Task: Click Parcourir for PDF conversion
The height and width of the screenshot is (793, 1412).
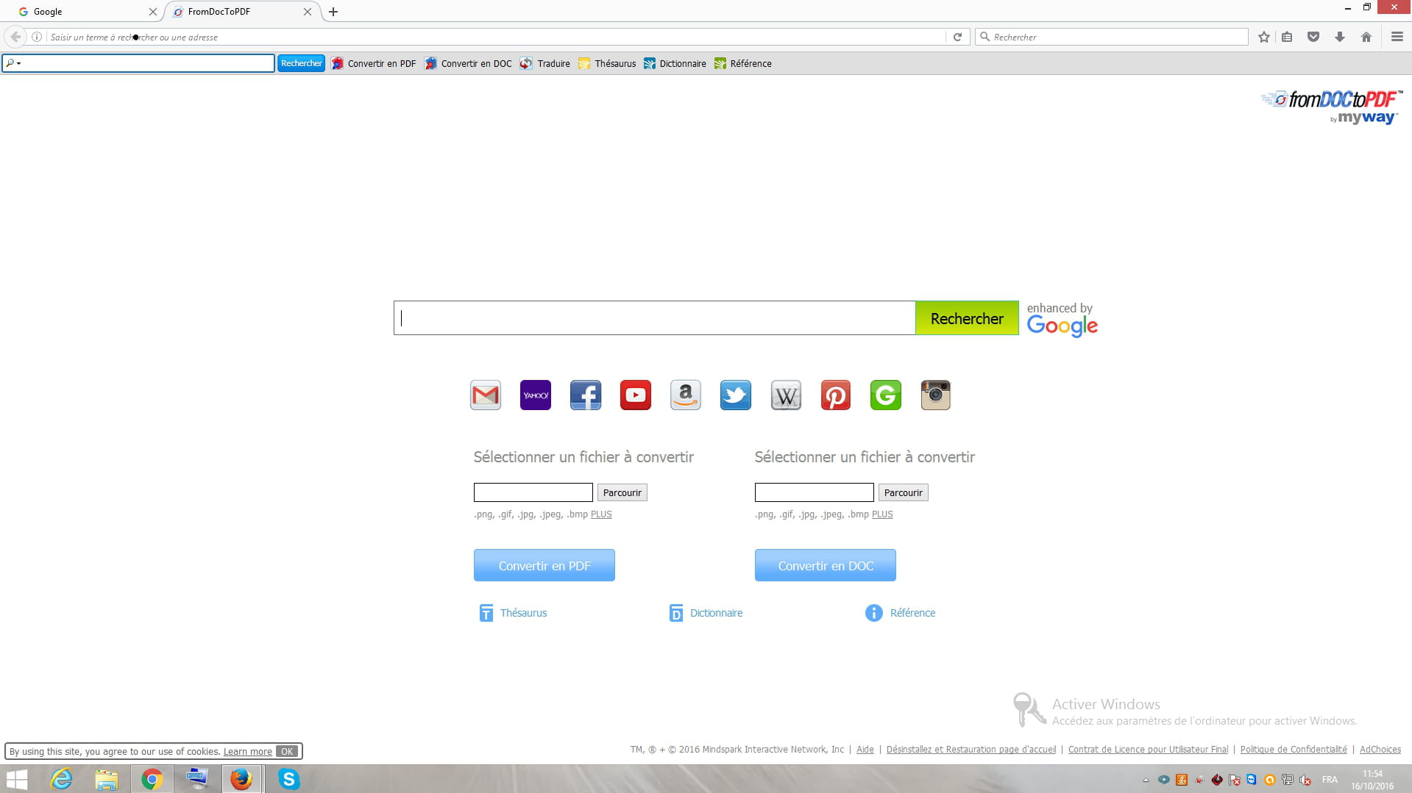Action: coord(622,492)
